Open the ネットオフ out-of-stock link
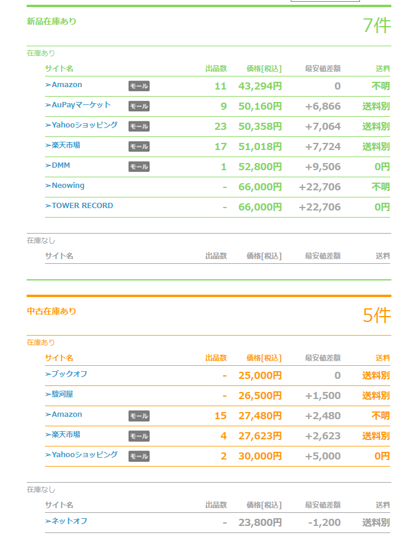 click(66, 521)
